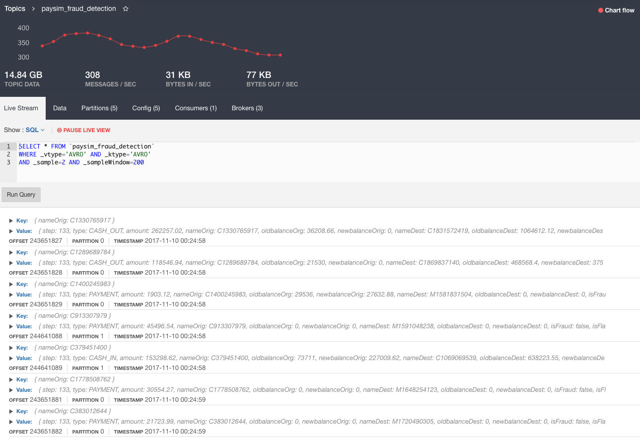
Task: Expand value with amount 45496.54
Action: click(x=11, y=326)
